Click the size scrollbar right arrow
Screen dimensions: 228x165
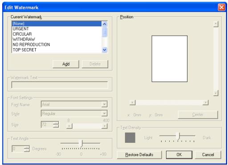pos(105,126)
